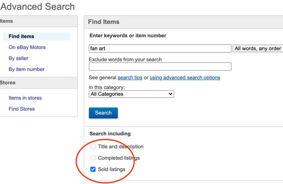Click the 'Find Items' panel heading
Viewport: 283px width, 184px height.
coord(104,22)
